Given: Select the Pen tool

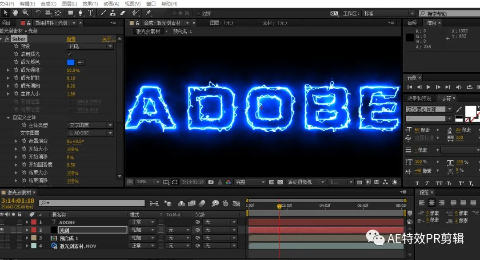Looking at the screenshot, I should click(x=80, y=13).
